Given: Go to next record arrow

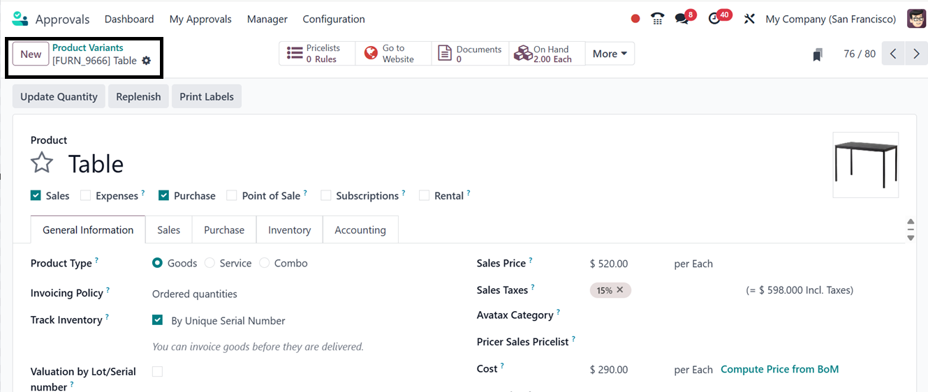Looking at the screenshot, I should [x=916, y=54].
